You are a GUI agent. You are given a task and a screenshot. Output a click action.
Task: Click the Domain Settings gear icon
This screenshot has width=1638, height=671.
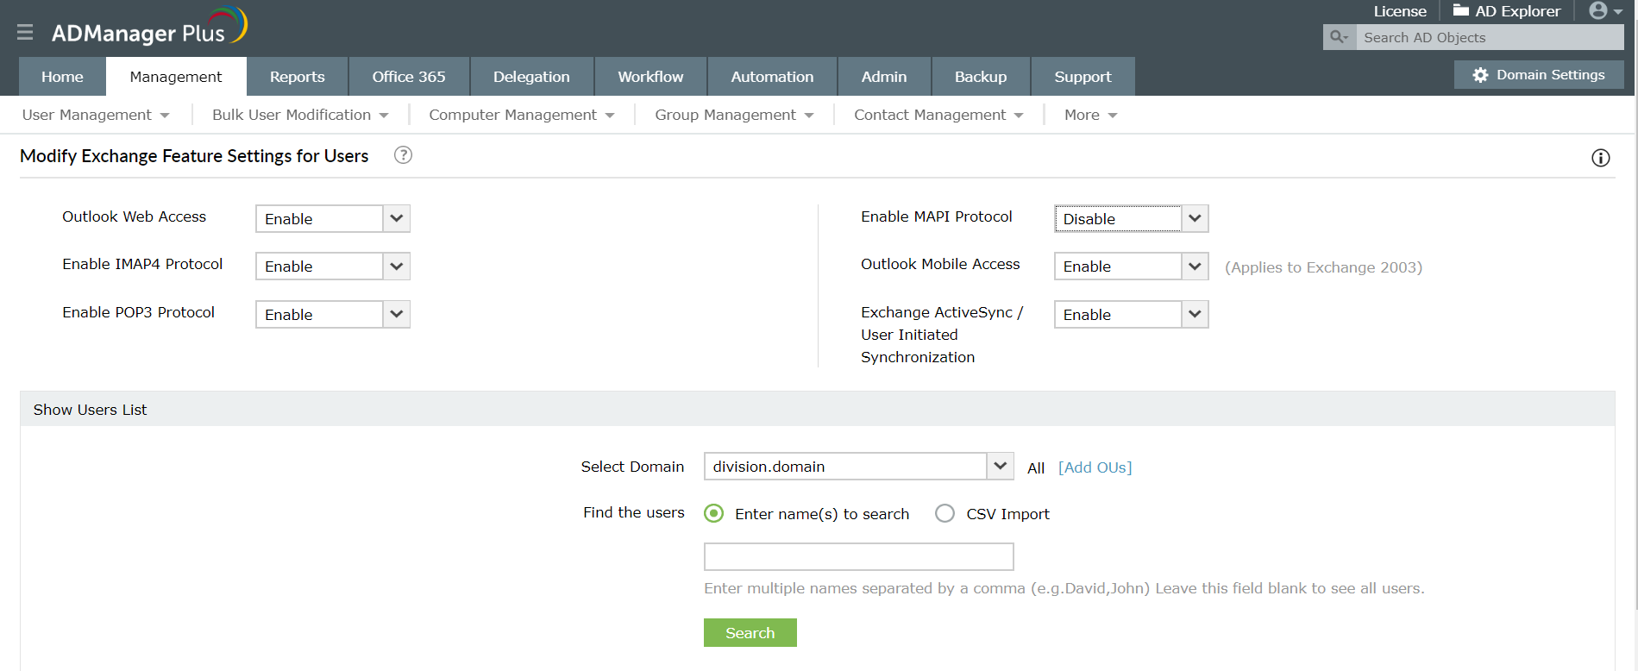[1480, 75]
